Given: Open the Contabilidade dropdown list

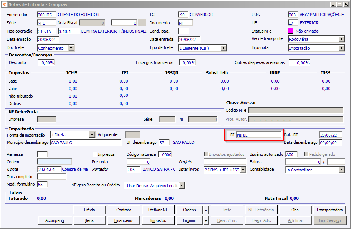Looking at the screenshot, I should (341, 170).
